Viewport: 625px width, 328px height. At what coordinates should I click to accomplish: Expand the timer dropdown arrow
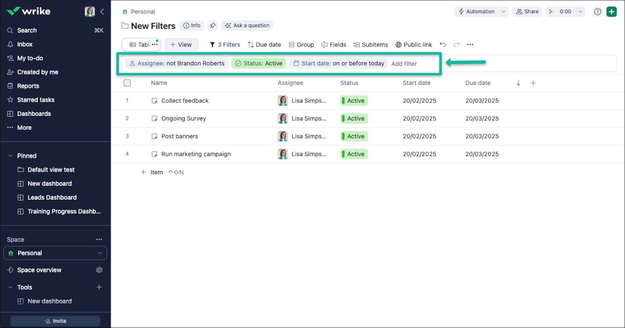tap(580, 11)
